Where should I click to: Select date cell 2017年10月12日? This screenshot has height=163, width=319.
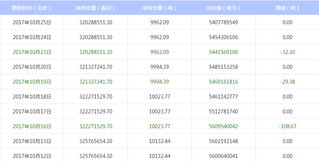(x=32, y=156)
